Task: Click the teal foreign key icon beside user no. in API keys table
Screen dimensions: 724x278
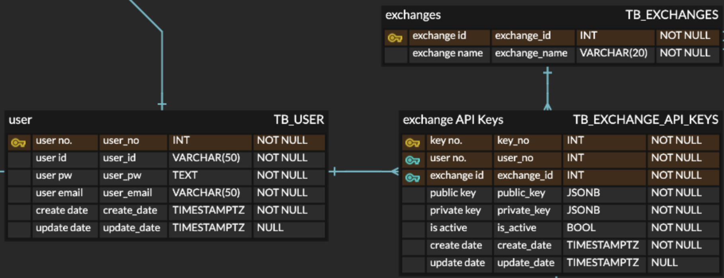Action: tap(413, 160)
